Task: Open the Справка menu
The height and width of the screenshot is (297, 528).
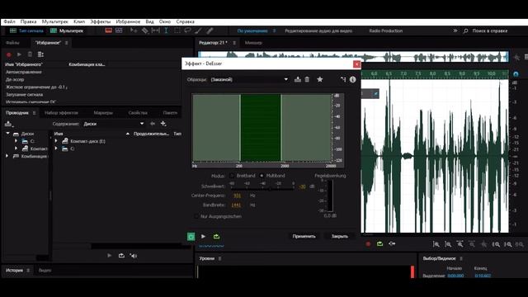Action: tap(185, 21)
